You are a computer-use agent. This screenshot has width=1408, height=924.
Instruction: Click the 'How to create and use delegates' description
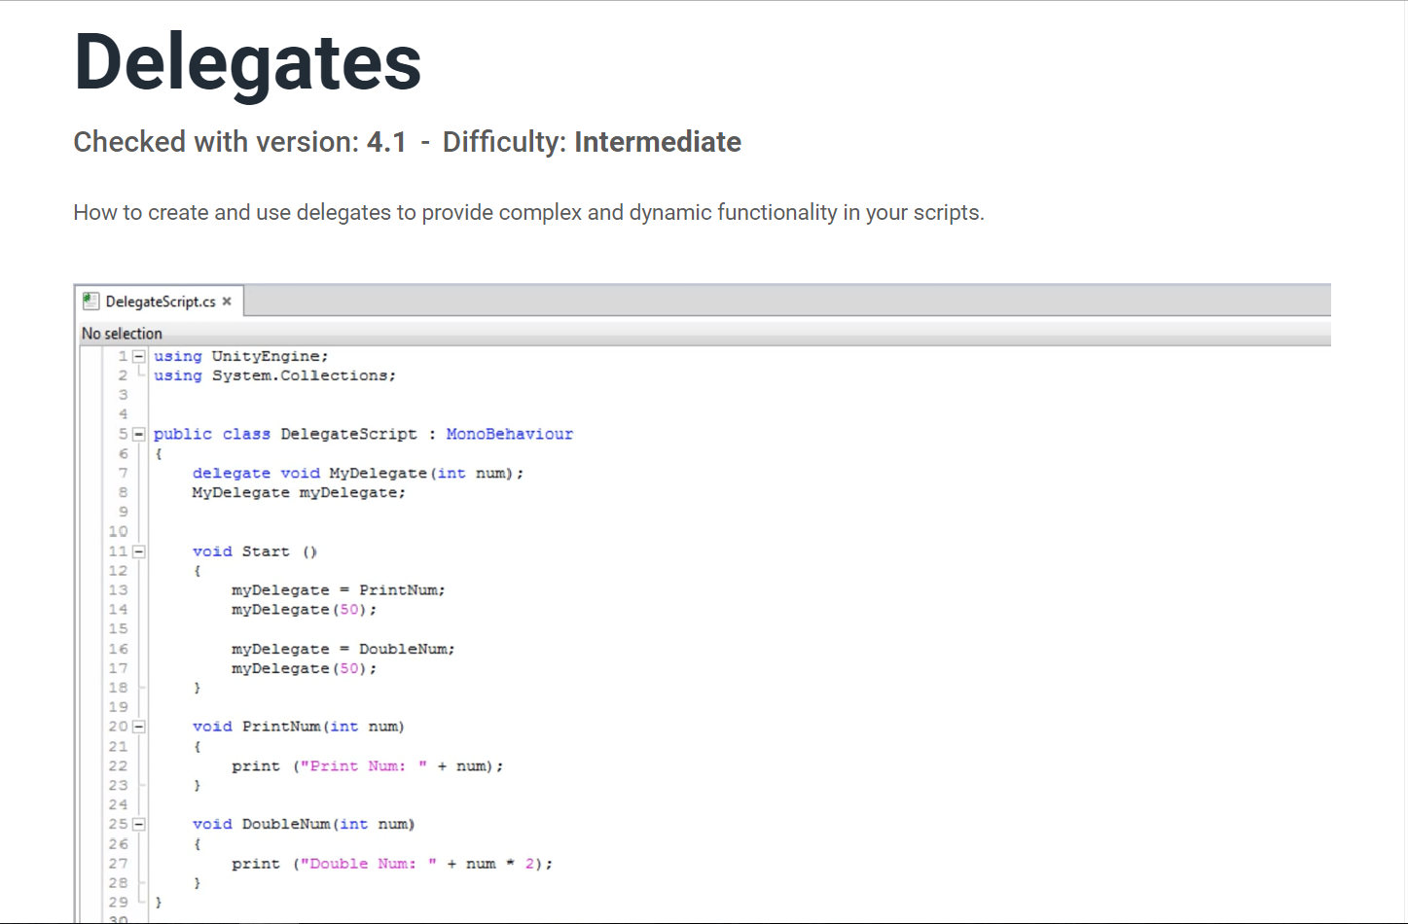click(x=529, y=213)
